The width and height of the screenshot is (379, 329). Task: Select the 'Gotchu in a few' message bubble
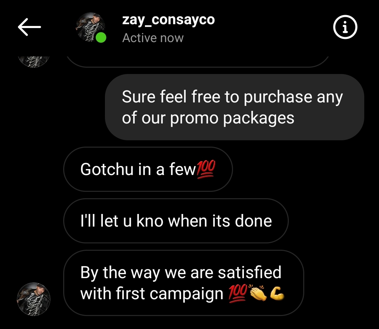tap(148, 169)
